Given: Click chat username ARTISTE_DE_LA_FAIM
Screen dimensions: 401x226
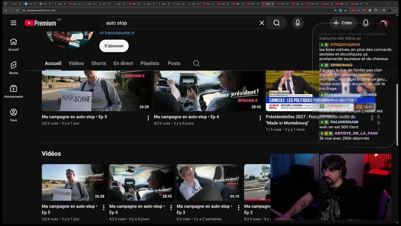Looking at the screenshot, I should [356, 133].
